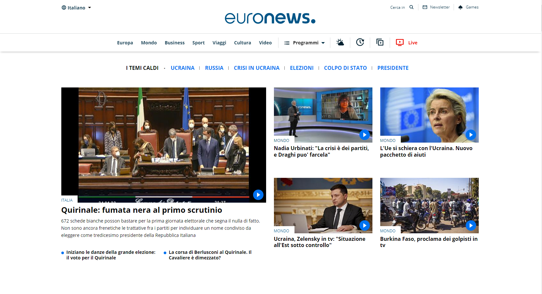
Task: Click the globe icon next to Italiano
Action: pyautogui.click(x=64, y=8)
